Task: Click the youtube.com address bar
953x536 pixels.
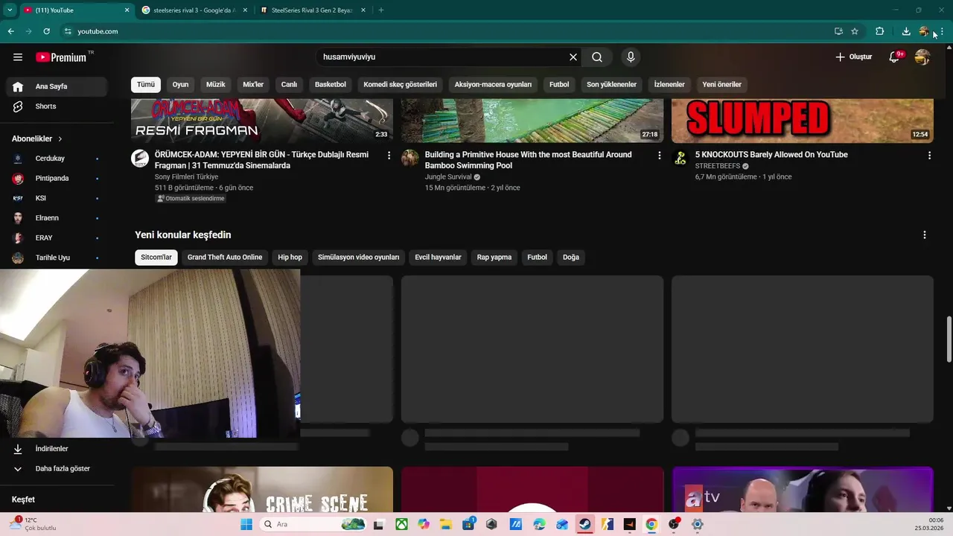Action: (447, 31)
